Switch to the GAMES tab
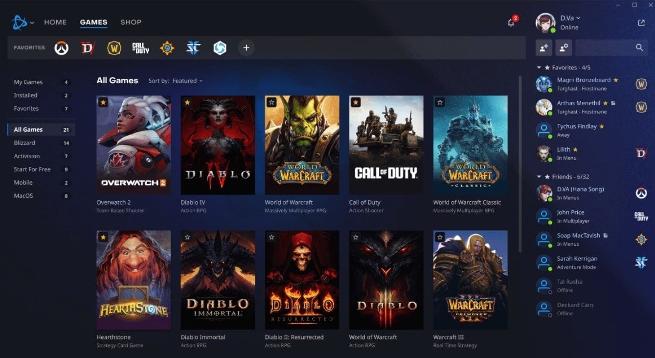 tap(93, 22)
